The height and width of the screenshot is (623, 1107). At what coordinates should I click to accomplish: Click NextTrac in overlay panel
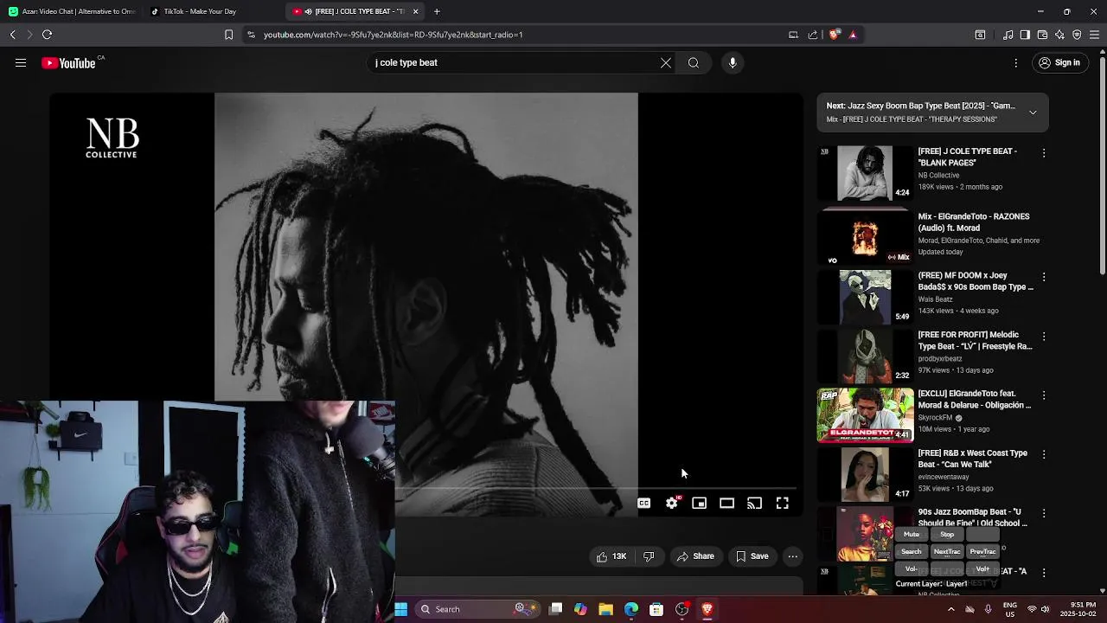[x=947, y=551]
